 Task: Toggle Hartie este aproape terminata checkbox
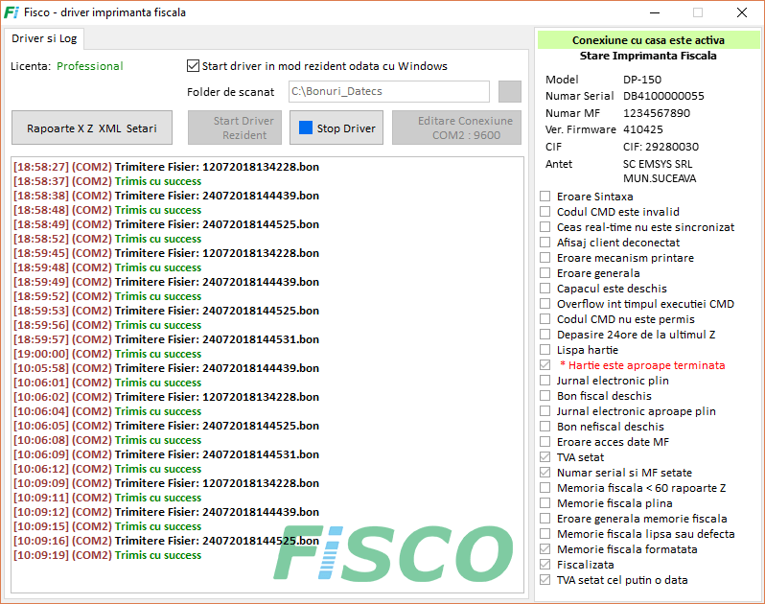[545, 365]
